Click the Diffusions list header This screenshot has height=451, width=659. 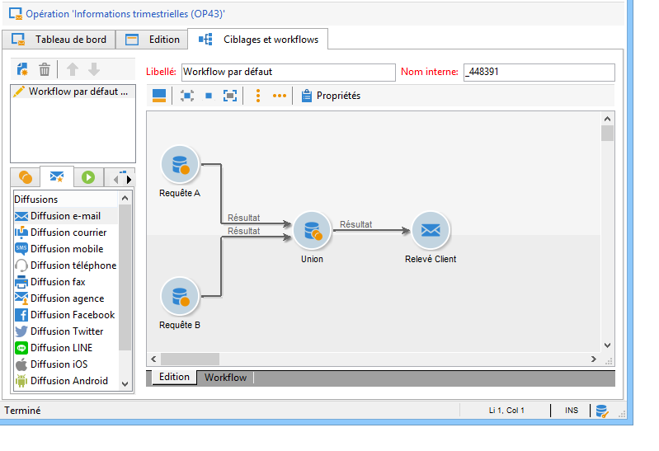66,200
